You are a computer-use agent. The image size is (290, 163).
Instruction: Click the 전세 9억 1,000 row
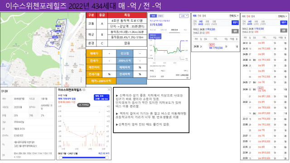pyautogui.click(x=265, y=96)
